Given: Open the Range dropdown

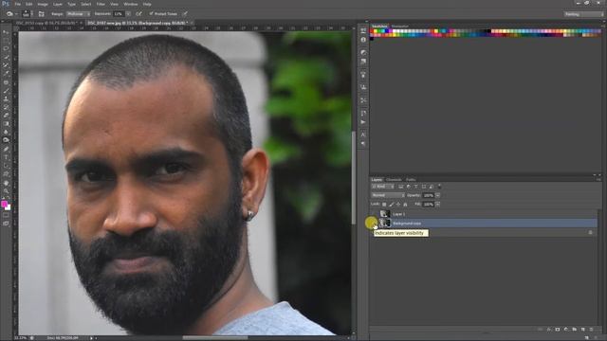Looking at the screenshot, I should point(78,14).
